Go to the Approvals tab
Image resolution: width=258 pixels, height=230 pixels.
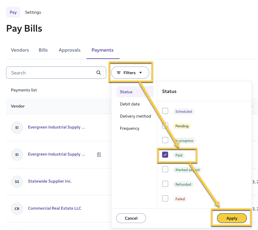[x=70, y=50]
